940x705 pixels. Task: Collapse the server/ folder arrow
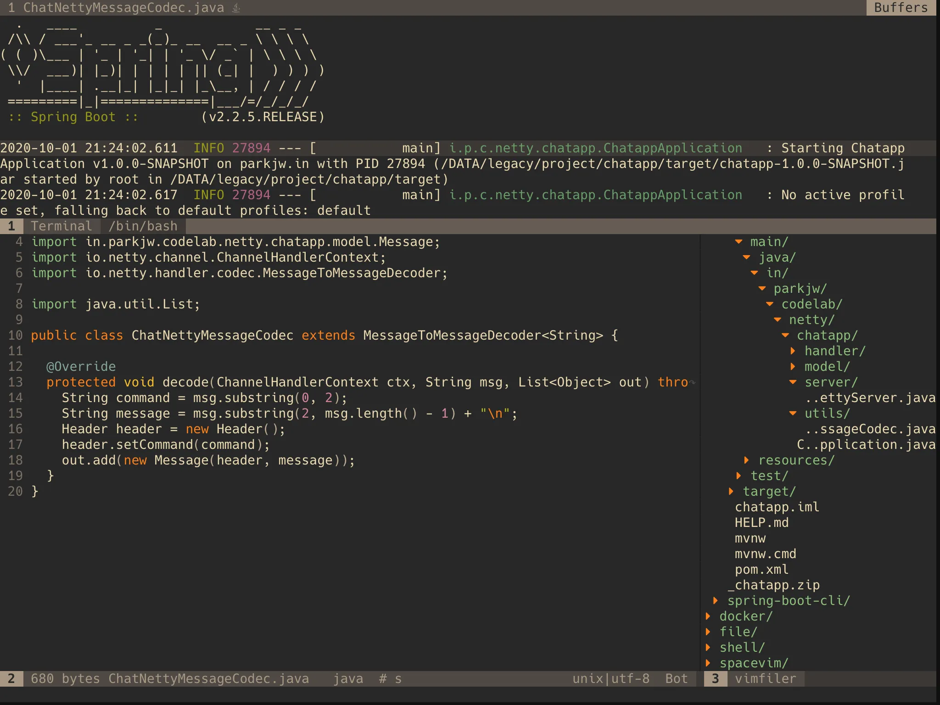(793, 382)
